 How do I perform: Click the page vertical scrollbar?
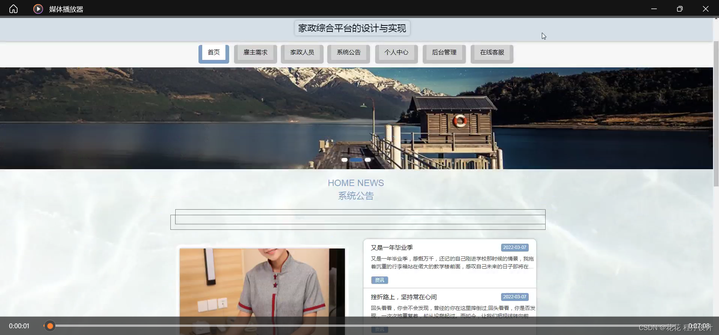coord(716,113)
